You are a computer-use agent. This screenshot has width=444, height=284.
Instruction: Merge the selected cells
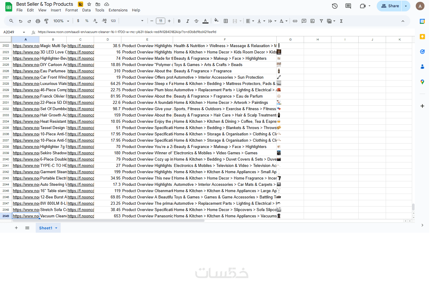click(235, 21)
